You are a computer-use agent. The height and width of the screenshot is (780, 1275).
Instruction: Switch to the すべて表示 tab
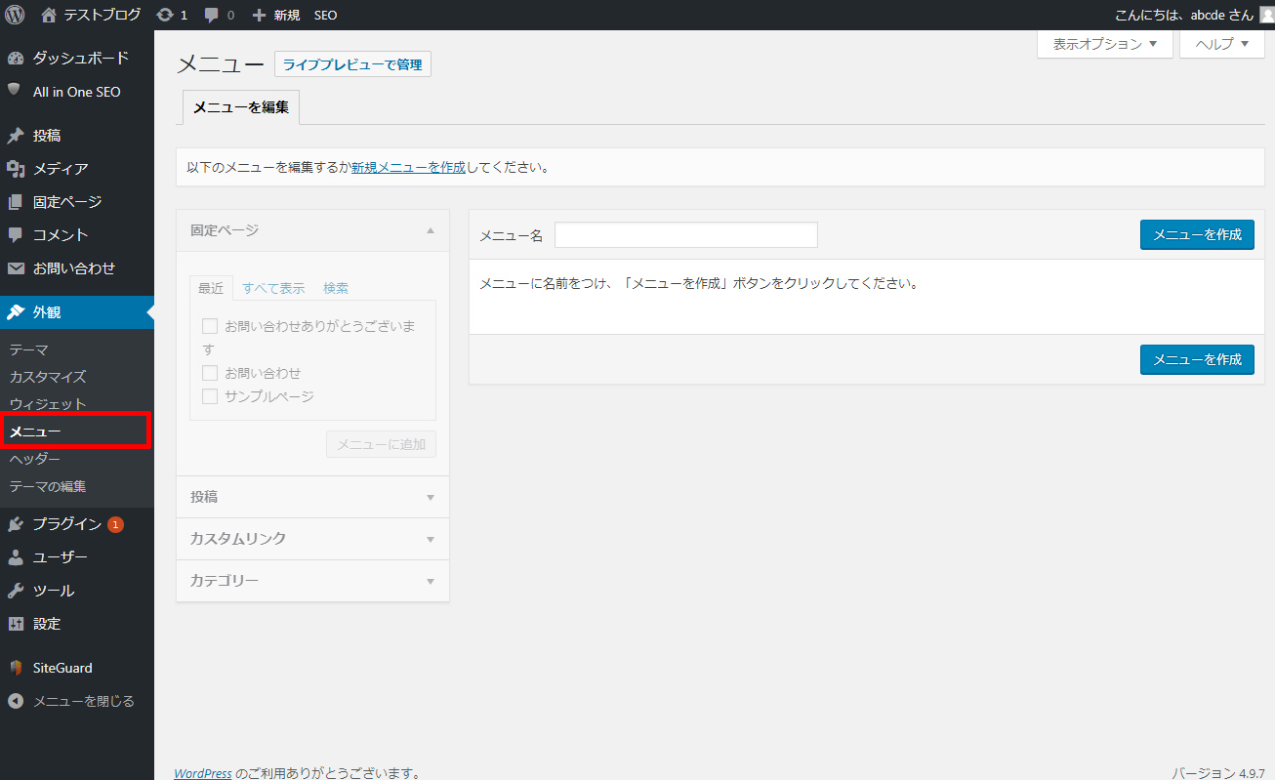click(273, 288)
